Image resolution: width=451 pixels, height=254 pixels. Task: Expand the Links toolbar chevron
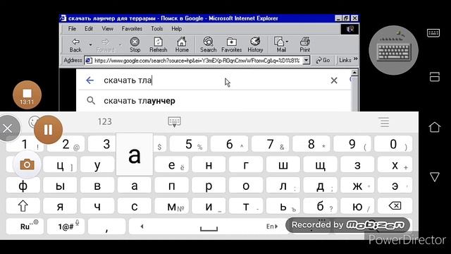[x=355, y=59]
